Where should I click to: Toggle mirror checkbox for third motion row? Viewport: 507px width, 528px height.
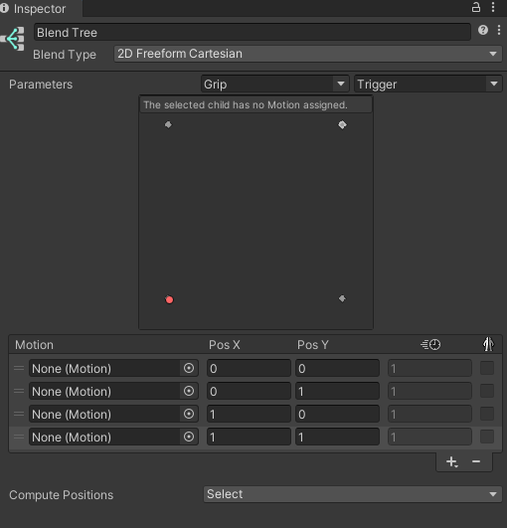pyautogui.click(x=487, y=414)
